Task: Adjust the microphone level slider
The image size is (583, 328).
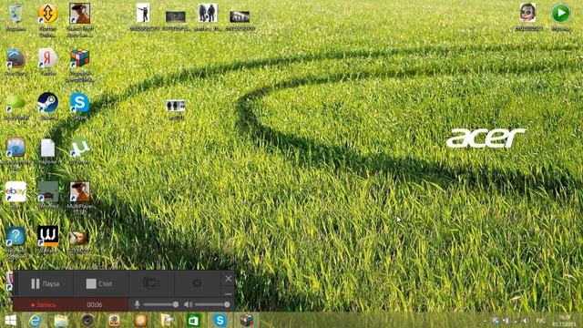Action: (160, 304)
